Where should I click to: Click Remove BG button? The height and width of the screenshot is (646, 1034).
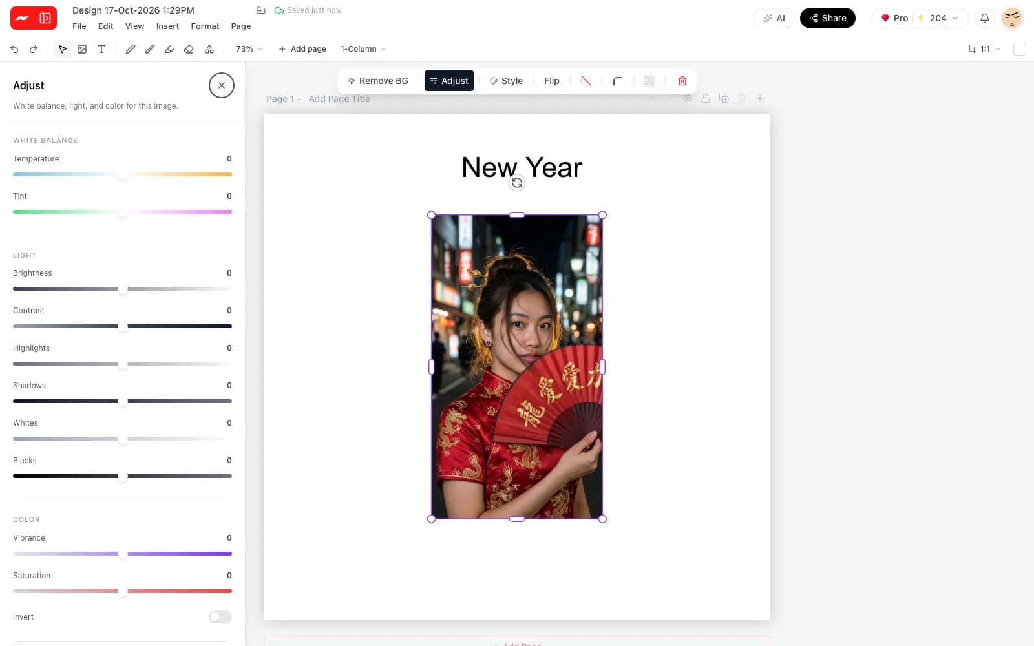[378, 81]
